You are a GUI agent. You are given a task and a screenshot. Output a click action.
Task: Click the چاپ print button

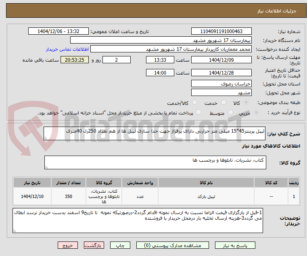pos(120,245)
